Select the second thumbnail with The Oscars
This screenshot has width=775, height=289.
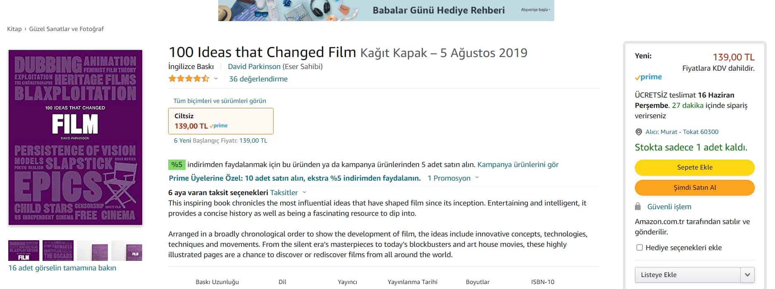58,251
